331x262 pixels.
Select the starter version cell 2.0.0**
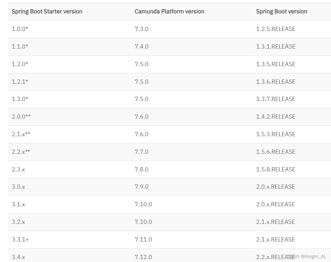[21, 117]
